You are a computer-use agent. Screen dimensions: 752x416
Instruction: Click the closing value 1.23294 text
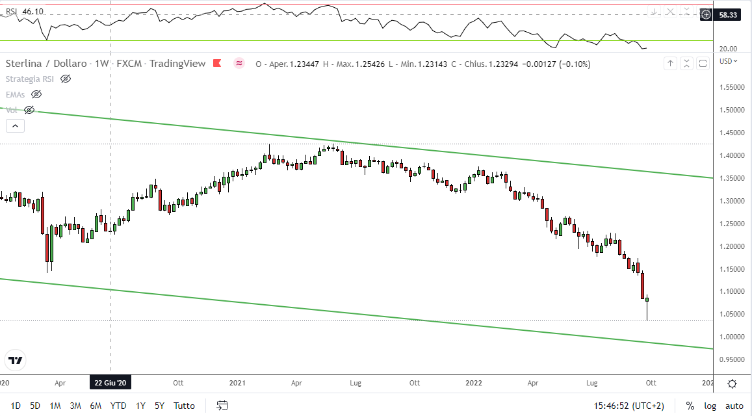click(503, 64)
